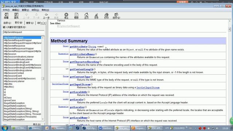Click the Stop (停止) toolbar icon

(66, 16)
